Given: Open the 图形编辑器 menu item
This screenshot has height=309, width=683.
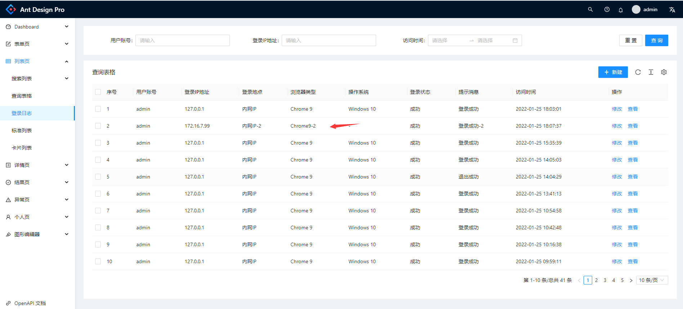Looking at the screenshot, I should click(x=37, y=234).
